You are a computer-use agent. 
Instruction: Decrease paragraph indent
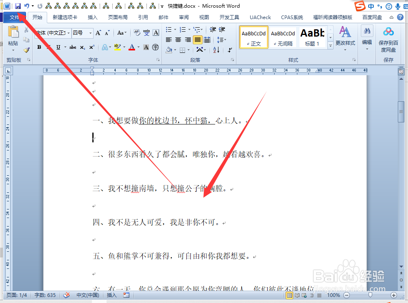213,29
